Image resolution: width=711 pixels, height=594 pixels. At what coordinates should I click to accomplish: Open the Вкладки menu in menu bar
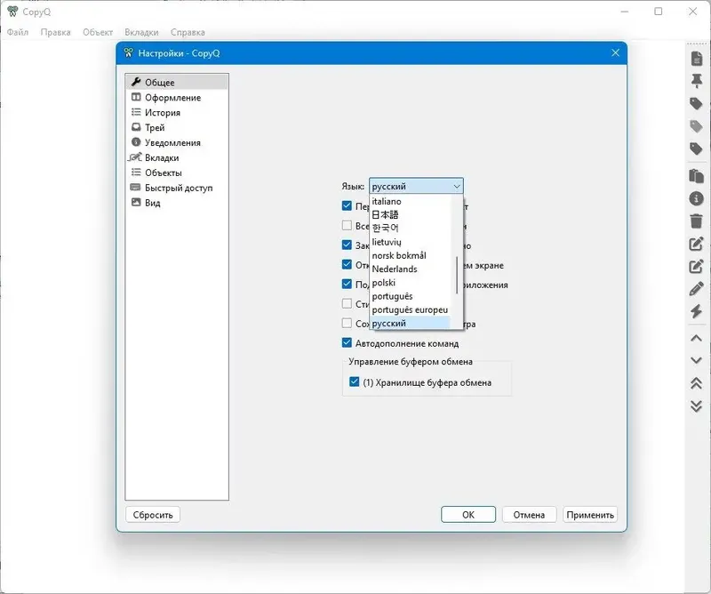click(141, 32)
